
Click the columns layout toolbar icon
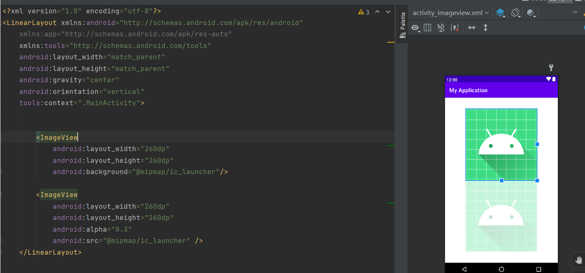click(x=427, y=28)
